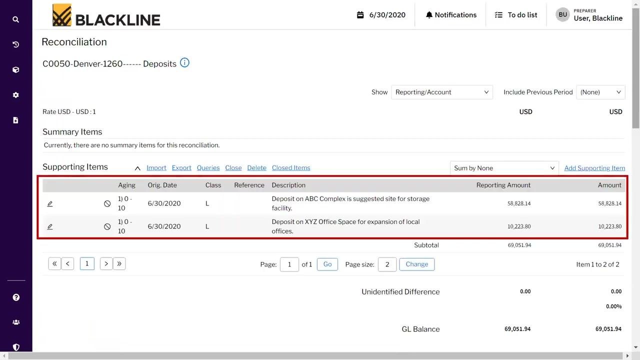Click the Close supporting items link
The width and height of the screenshot is (640, 360).
233,168
